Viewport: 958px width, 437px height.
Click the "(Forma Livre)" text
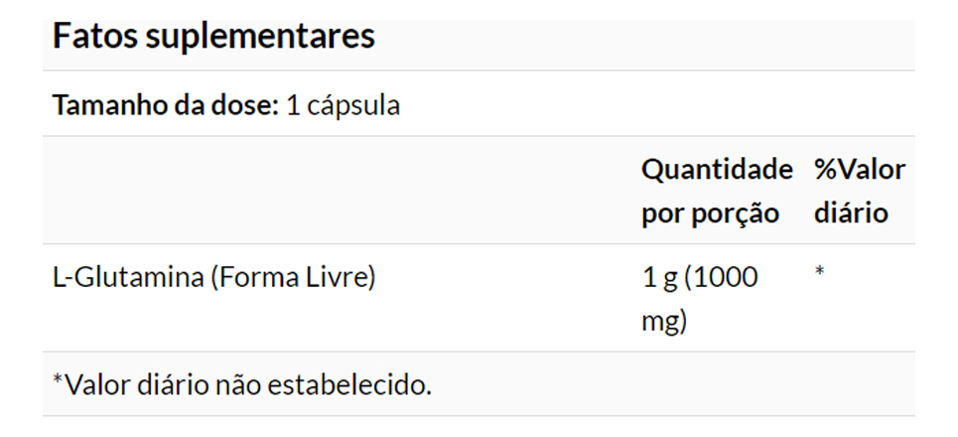[293, 277]
